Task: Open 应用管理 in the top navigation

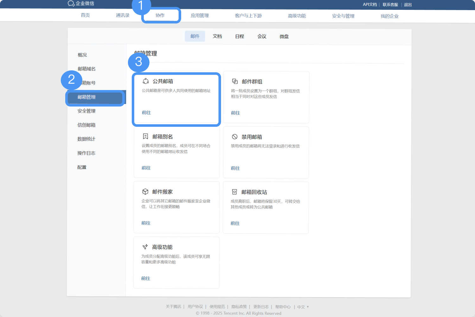Action: point(199,16)
